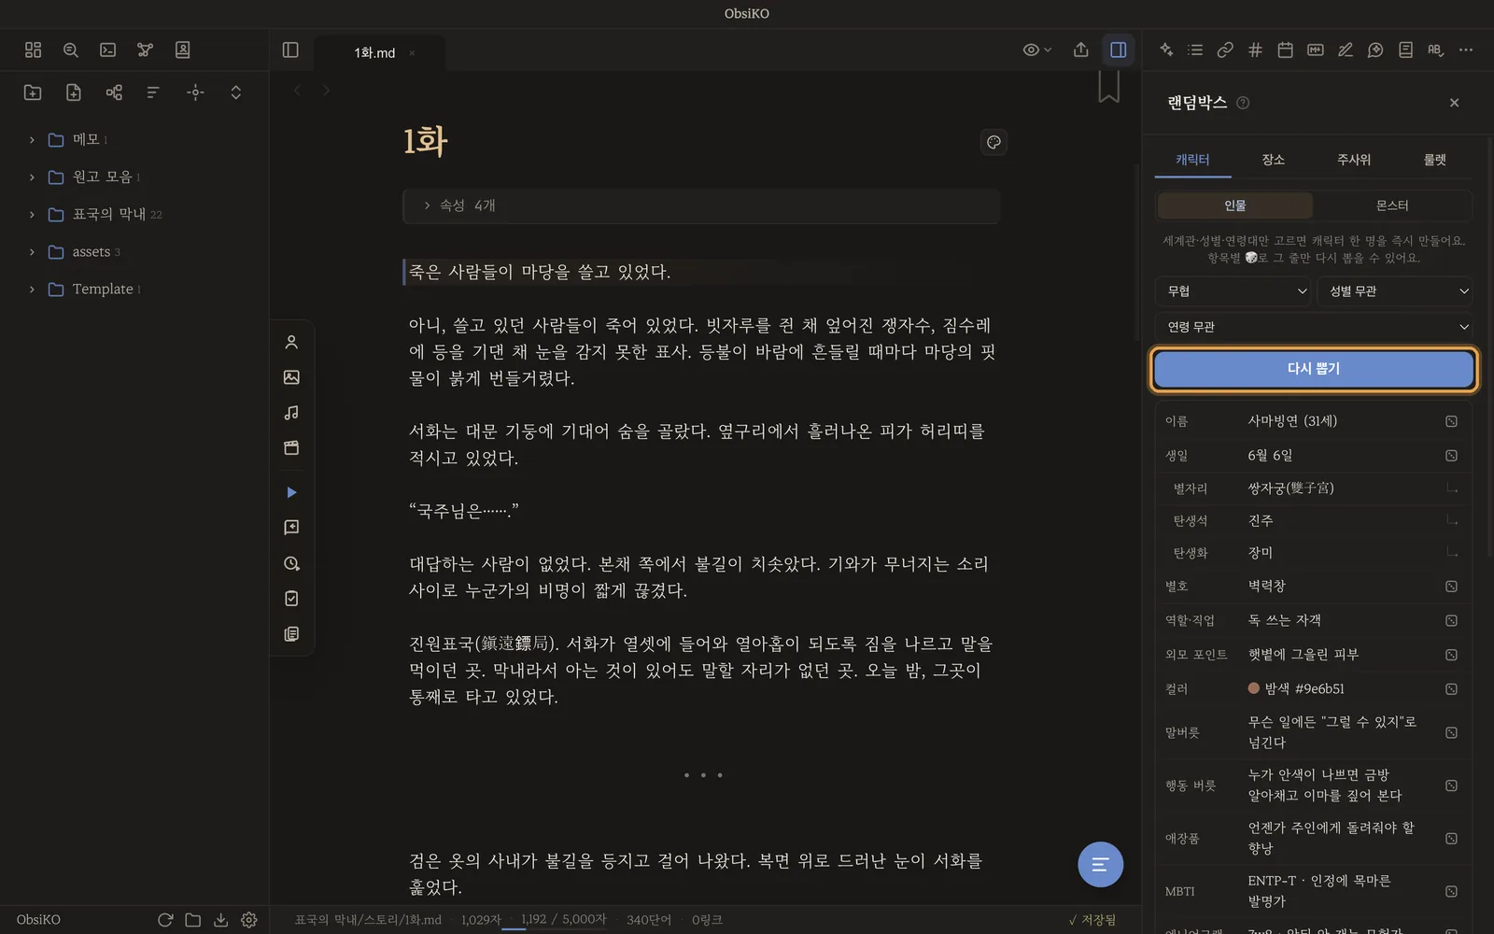This screenshot has height=934, width=1494.
Task: Open the 성별 무관 dropdown
Action: [1395, 291]
